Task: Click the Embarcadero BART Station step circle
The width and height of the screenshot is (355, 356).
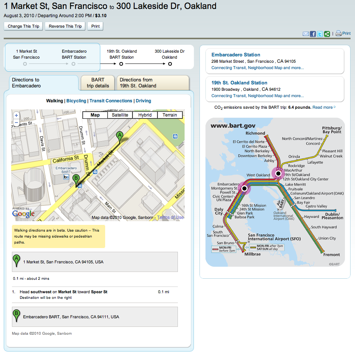Action: pyautogui.click(x=73, y=64)
